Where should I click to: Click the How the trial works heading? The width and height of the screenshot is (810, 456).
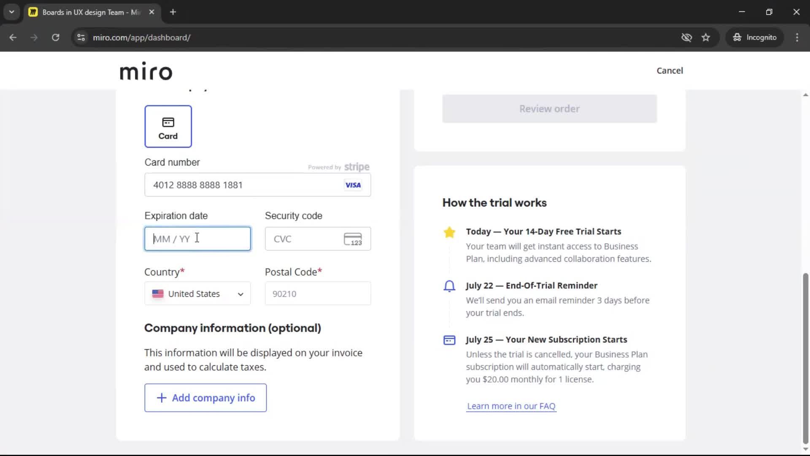[494, 203]
